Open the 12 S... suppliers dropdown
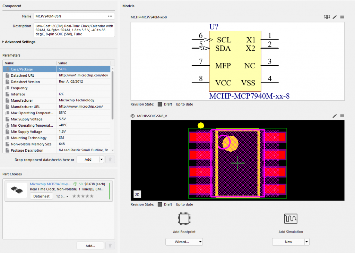Viewport: 355px width, 253px height. [x=62, y=196]
